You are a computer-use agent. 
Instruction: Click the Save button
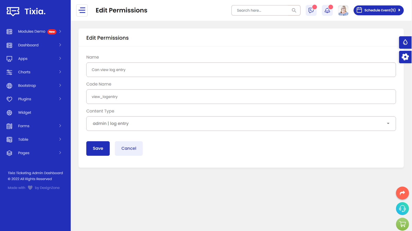point(98,148)
